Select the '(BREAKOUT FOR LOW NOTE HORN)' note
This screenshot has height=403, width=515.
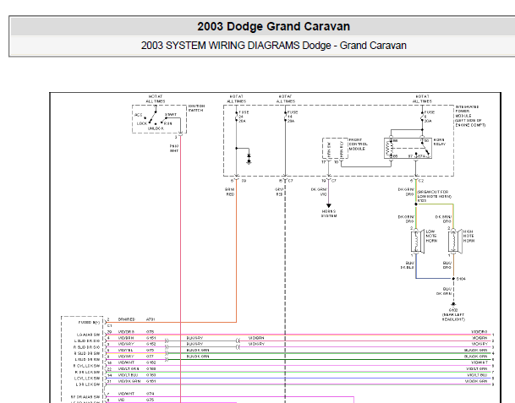(434, 194)
